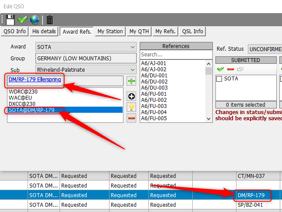
Task: Open the Sub Rhineland-Palatinate dropdown
Action: [86, 70]
